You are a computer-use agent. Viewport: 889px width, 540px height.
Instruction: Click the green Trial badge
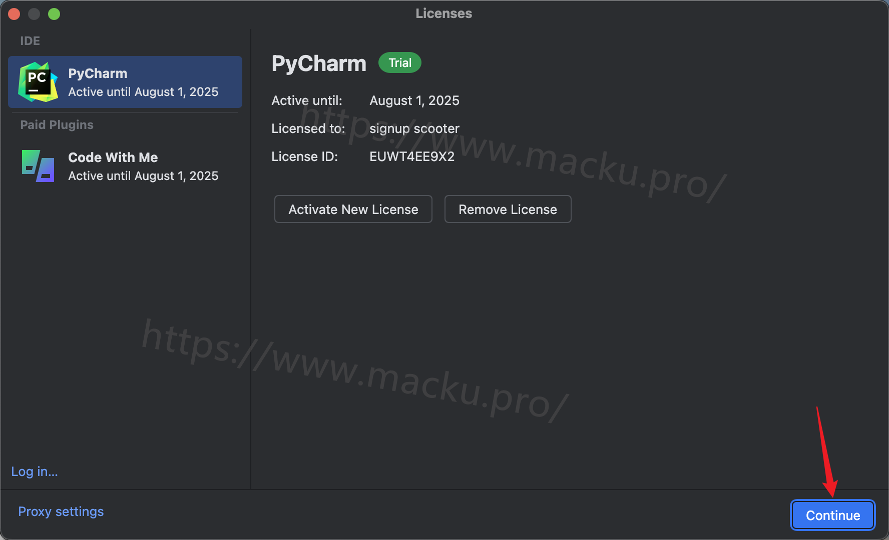coord(400,62)
